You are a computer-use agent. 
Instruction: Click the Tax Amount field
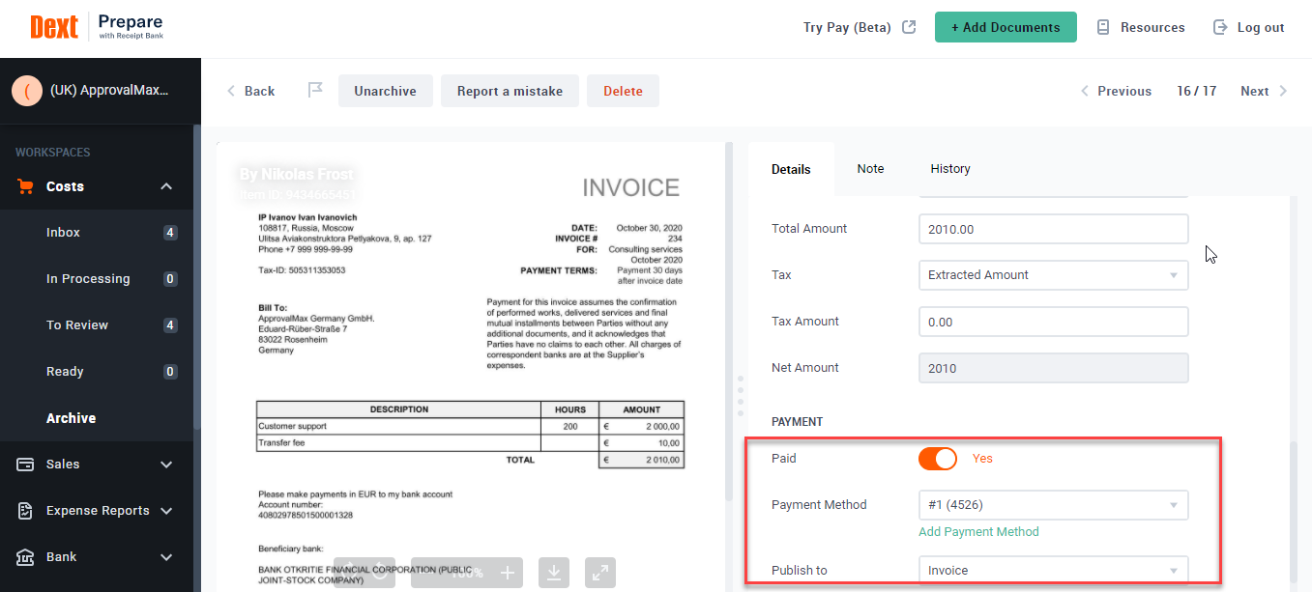pos(1053,322)
